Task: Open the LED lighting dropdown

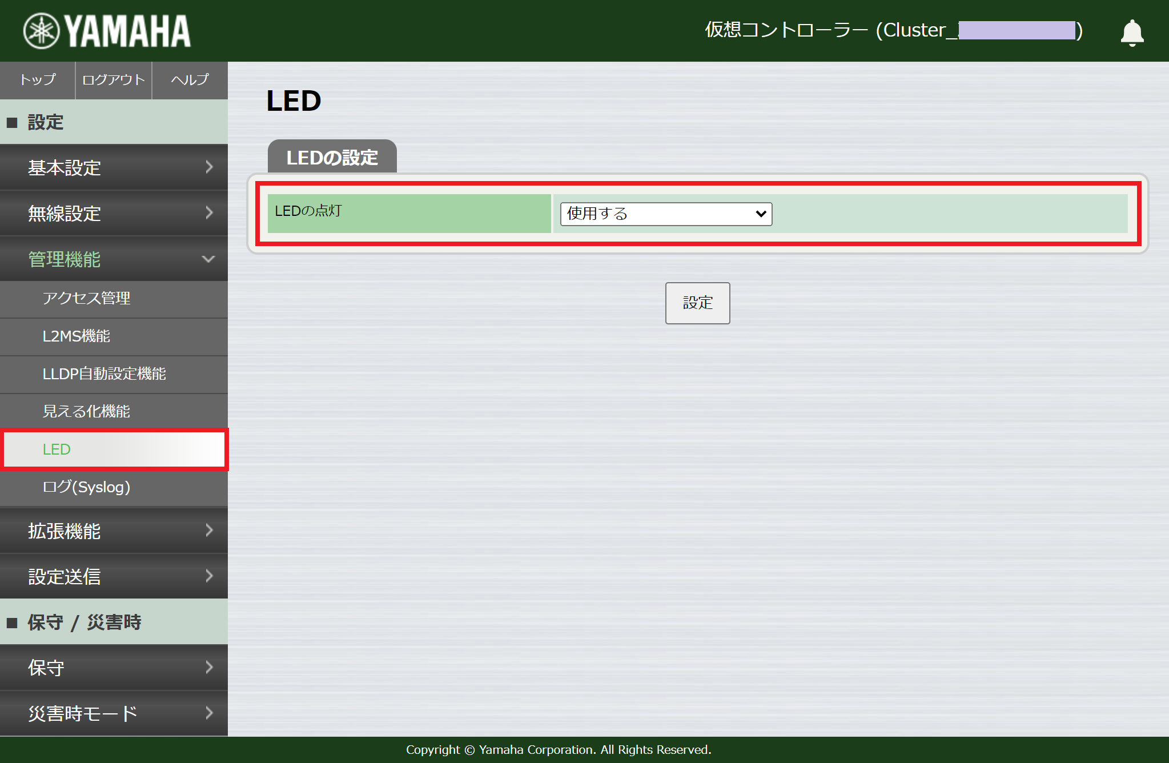Action: 666,214
